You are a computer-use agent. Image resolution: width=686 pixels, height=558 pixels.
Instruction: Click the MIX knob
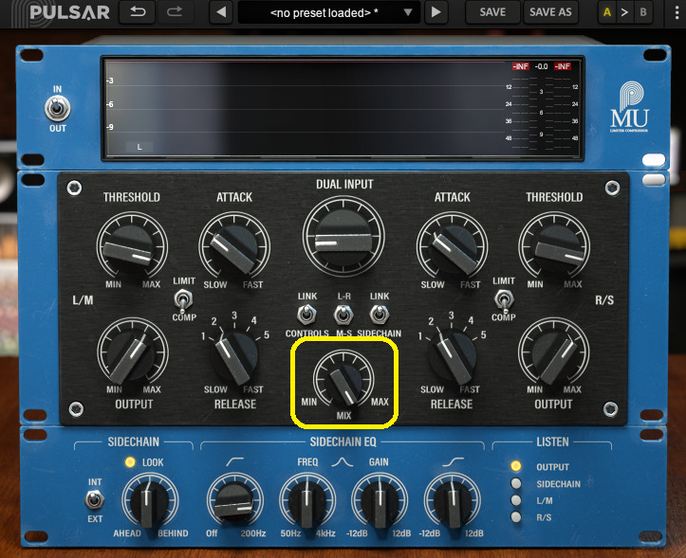tap(343, 380)
